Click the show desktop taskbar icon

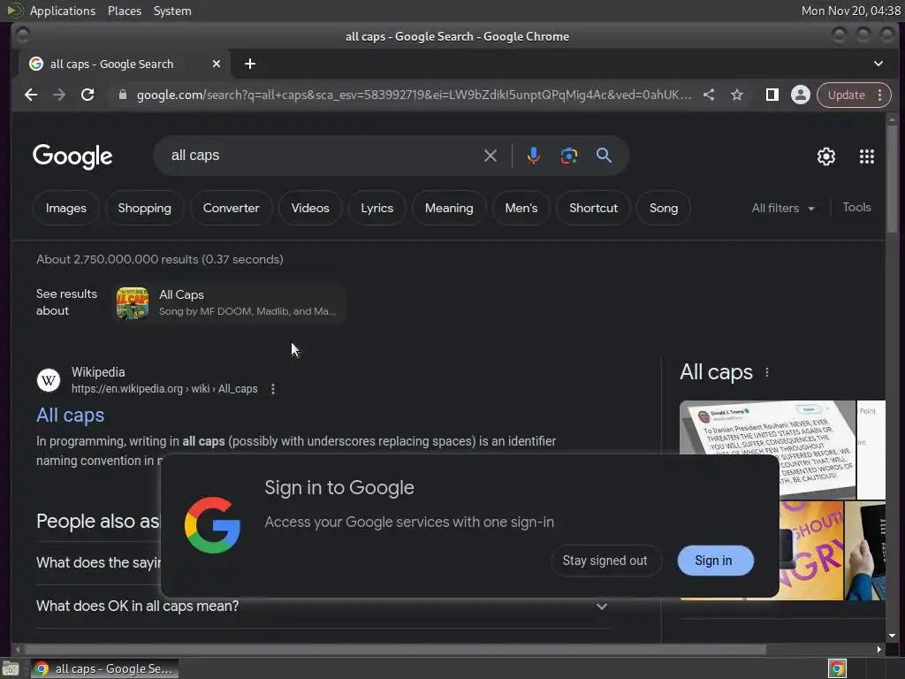pyautogui.click(x=11, y=668)
